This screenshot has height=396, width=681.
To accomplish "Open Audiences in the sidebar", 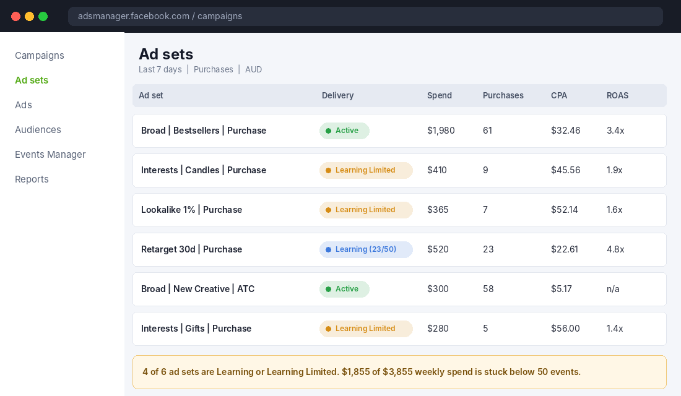I will 38,130.
